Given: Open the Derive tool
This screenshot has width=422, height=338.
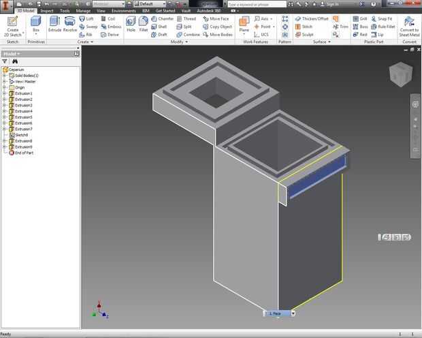Looking at the screenshot, I should coord(110,35).
